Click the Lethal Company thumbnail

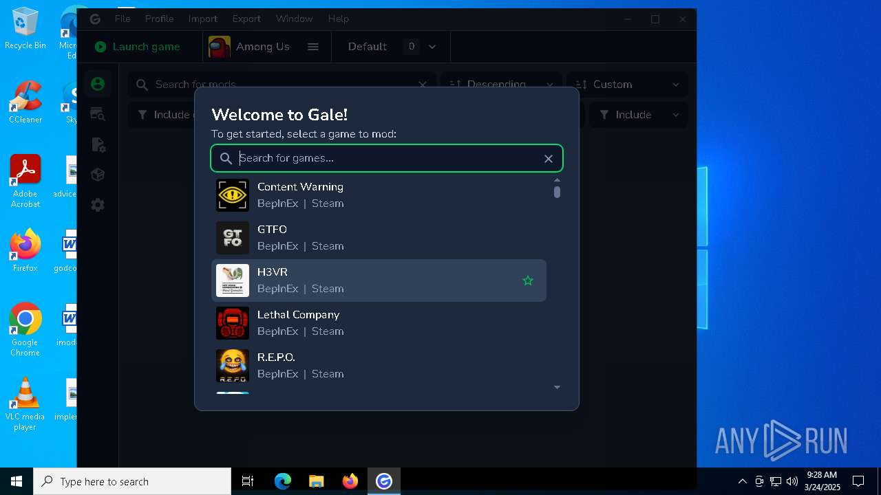point(233,323)
